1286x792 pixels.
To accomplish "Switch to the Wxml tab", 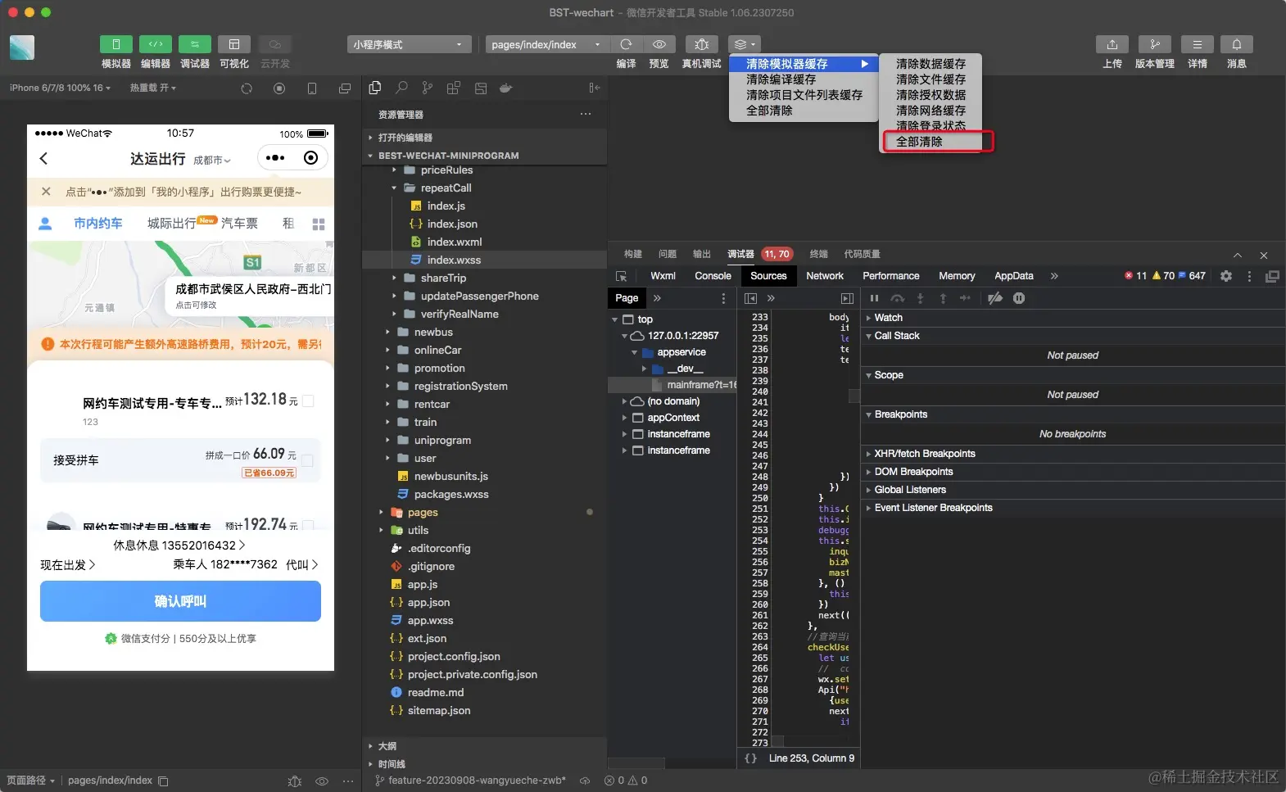I will pos(663,276).
